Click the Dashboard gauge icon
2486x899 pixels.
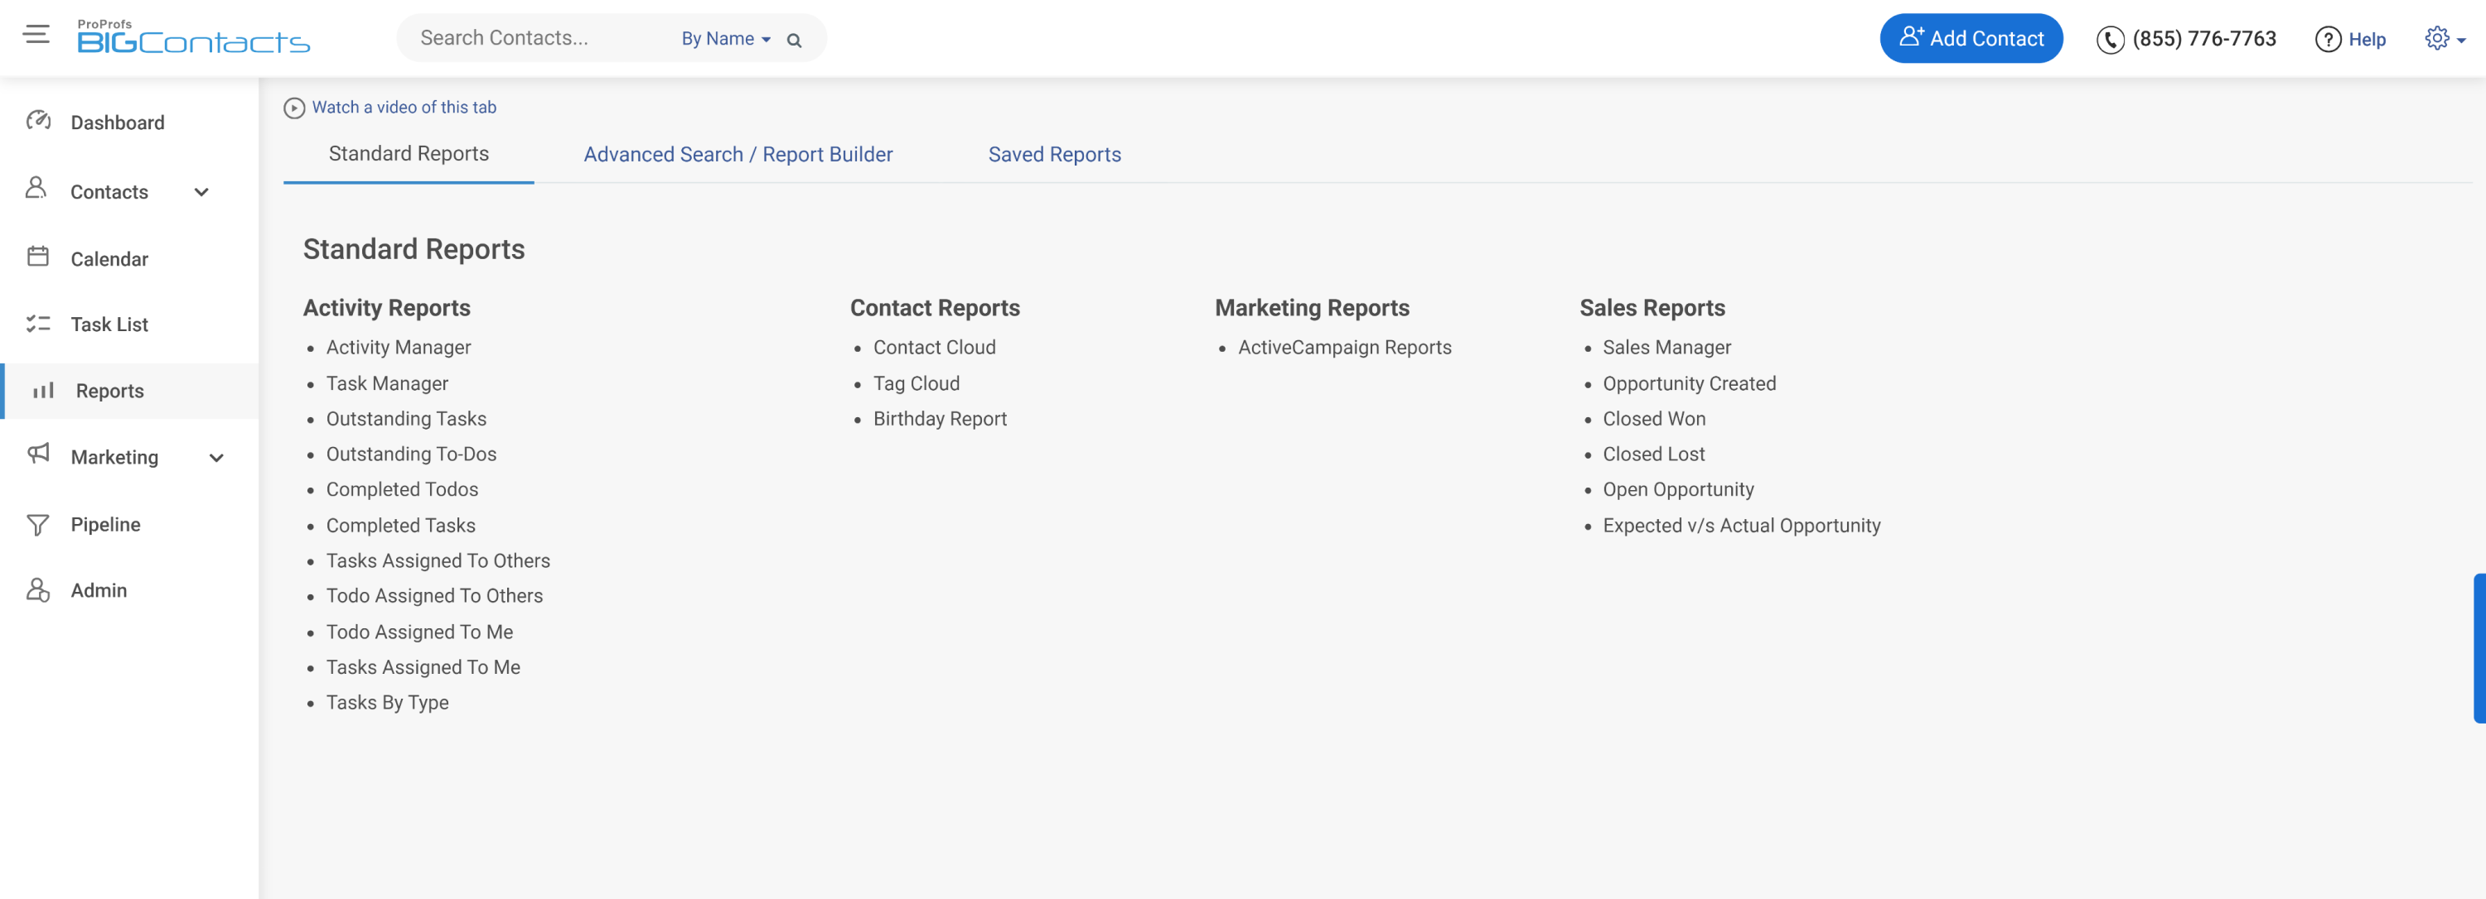[x=39, y=120]
